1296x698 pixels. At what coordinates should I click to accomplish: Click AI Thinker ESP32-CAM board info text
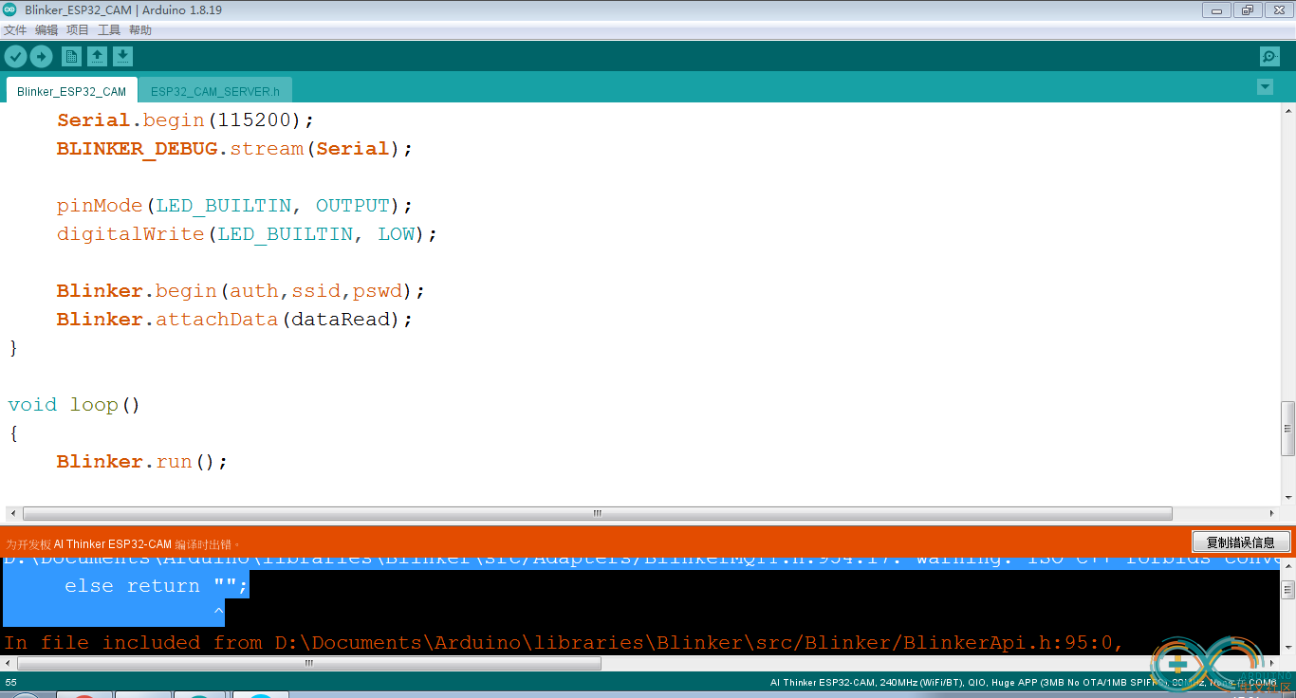(1023, 683)
